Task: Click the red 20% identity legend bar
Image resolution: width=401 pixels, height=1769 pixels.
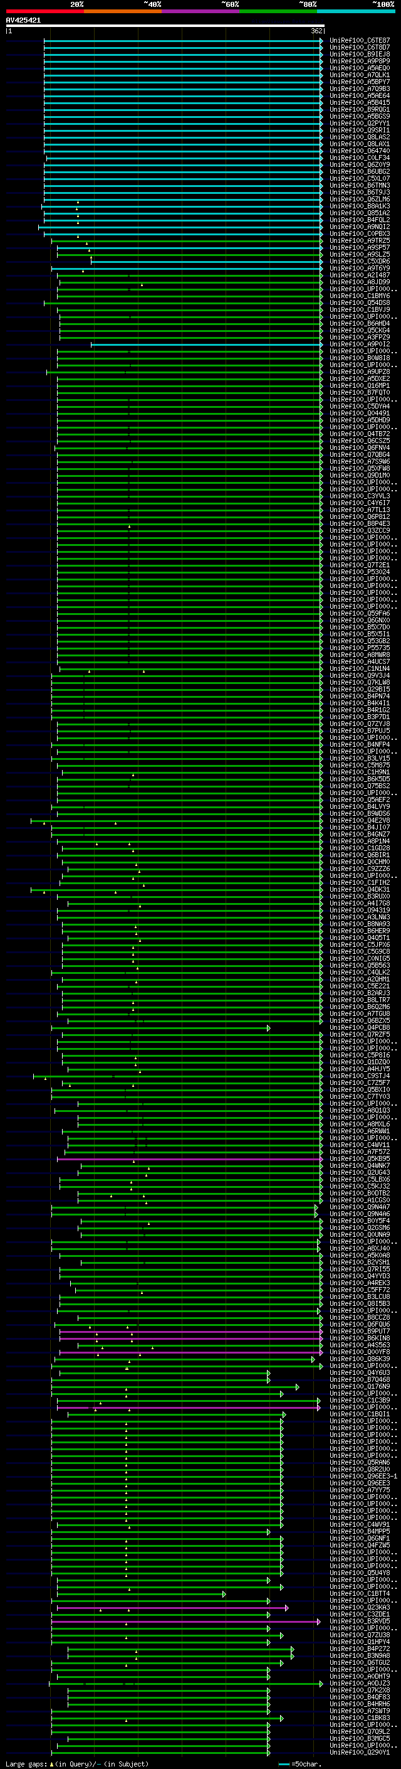Action: point(45,11)
